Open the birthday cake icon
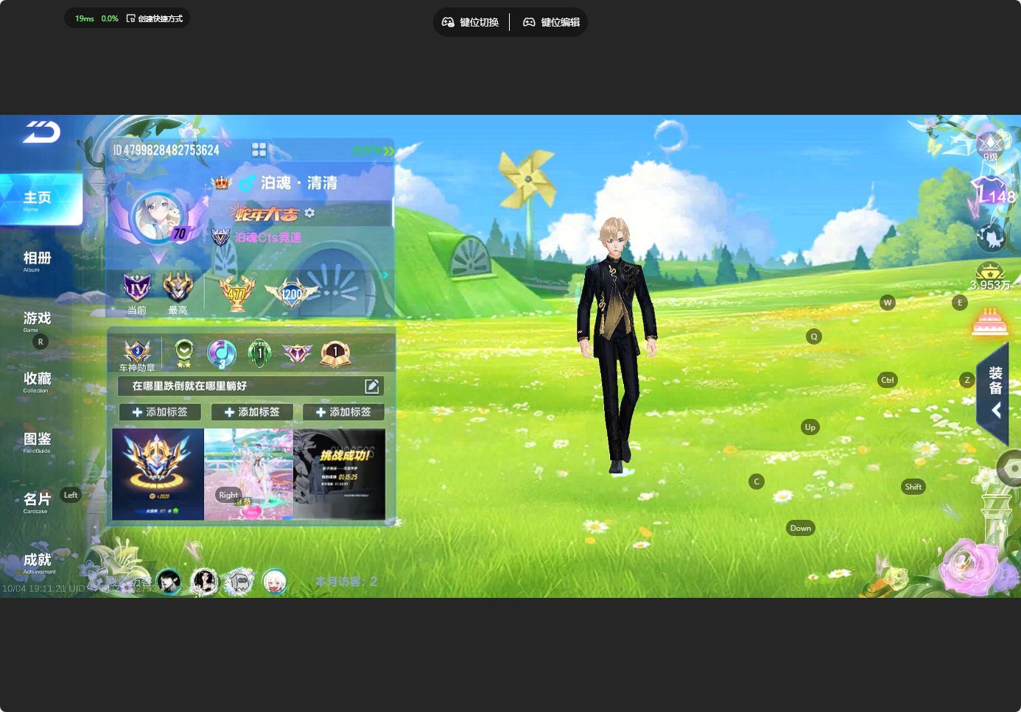 [x=989, y=322]
